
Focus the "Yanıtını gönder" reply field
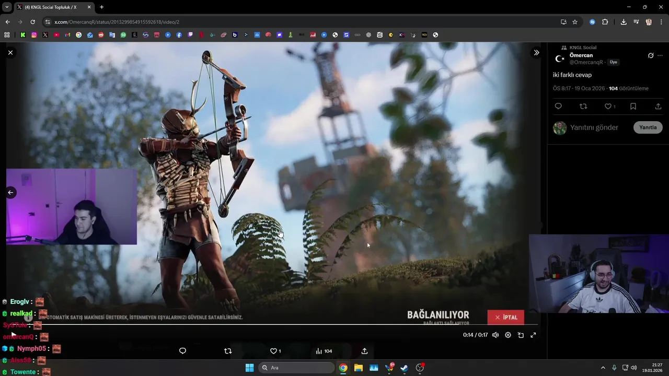pyautogui.click(x=594, y=127)
